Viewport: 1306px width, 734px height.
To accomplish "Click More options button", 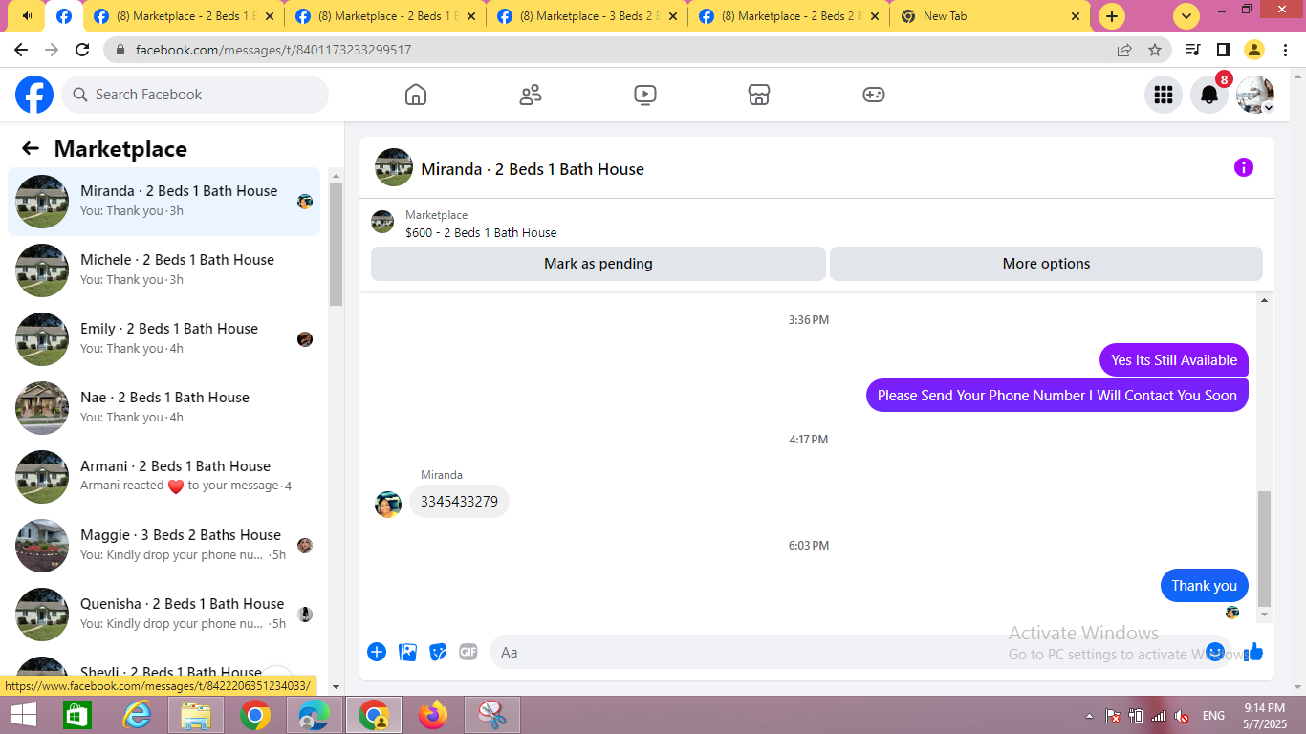I will point(1046,264).
